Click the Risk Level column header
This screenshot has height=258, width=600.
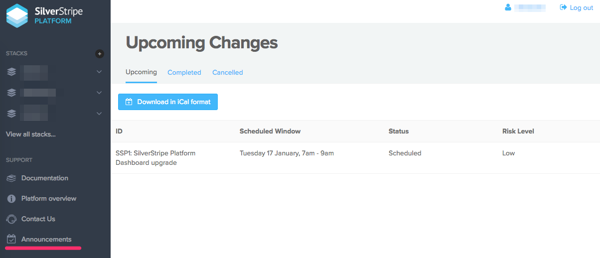[x=518, y=131]
